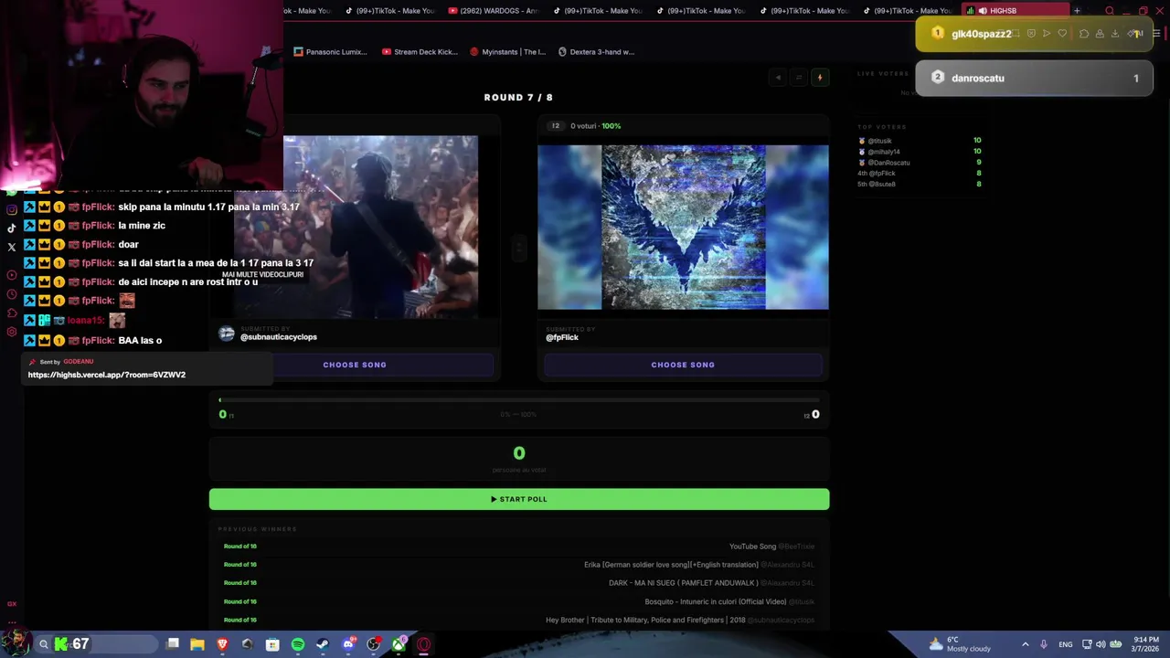Open OBS Studio from the taskbar

[x=373, y=644]
